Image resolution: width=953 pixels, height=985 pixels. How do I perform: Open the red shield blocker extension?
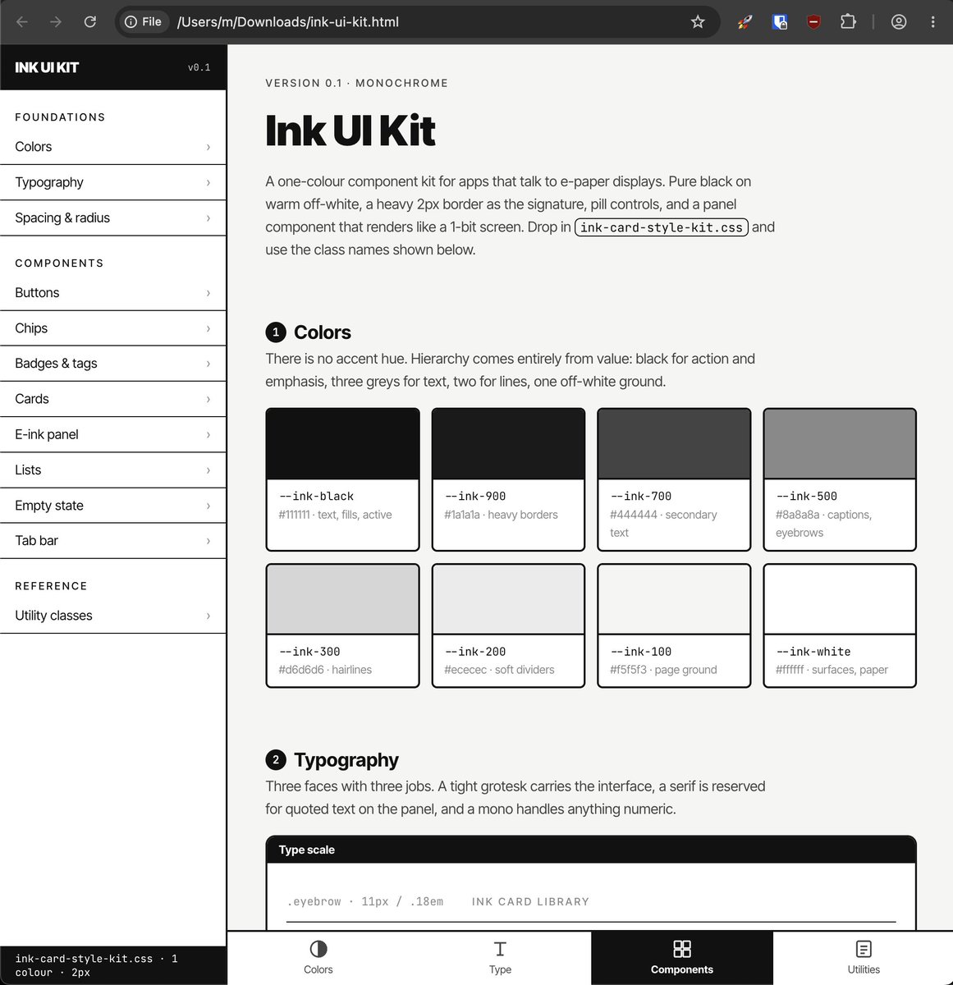tap(813, 22)
